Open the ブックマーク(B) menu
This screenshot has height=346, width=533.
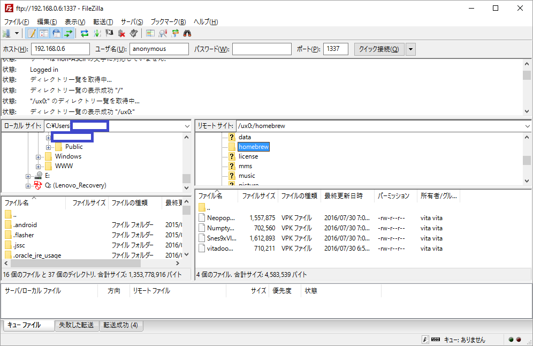[x=168, y=22]
